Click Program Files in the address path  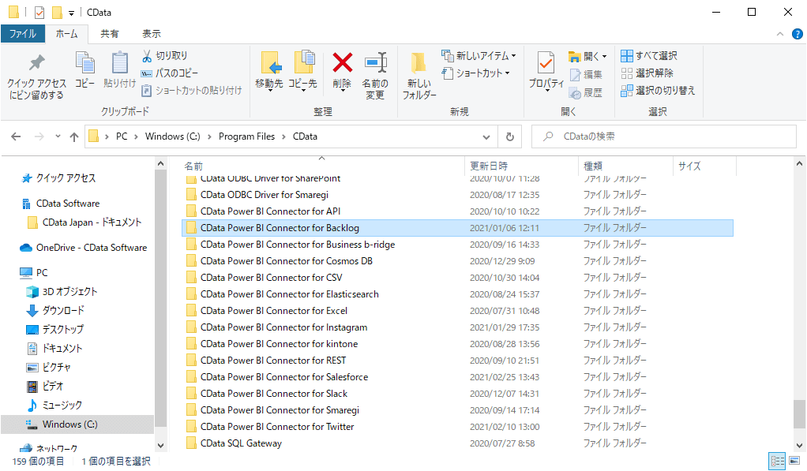click(x=246, y=136)
